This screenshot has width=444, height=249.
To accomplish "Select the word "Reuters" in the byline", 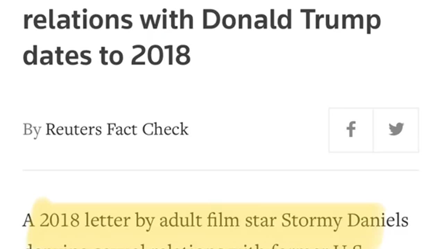I will 73,129.
